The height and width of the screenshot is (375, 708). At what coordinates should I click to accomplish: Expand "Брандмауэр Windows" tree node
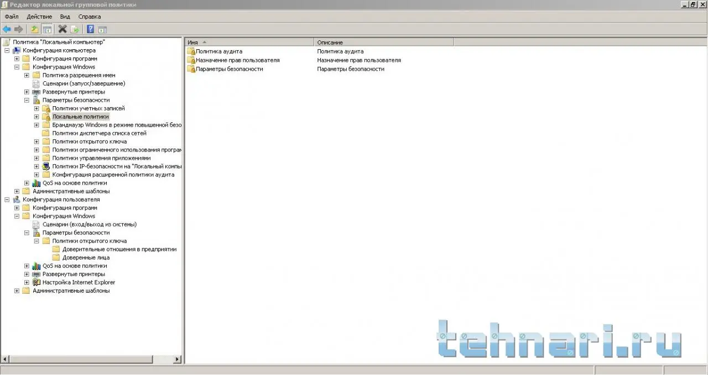pyautogui.click(x=37, y=125)
